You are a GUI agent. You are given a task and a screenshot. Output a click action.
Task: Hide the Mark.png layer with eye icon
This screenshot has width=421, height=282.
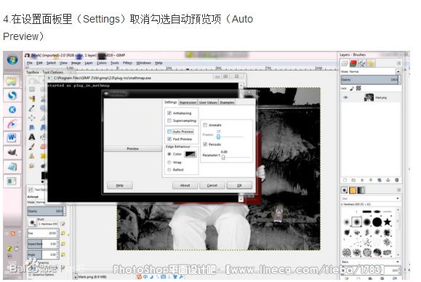tap(345, 97)
